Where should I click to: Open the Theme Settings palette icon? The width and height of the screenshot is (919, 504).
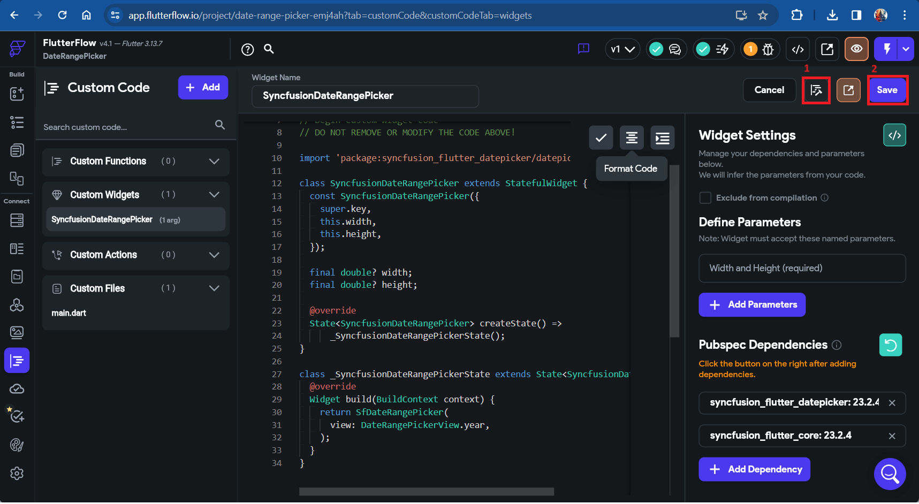[x=17, y=445]
